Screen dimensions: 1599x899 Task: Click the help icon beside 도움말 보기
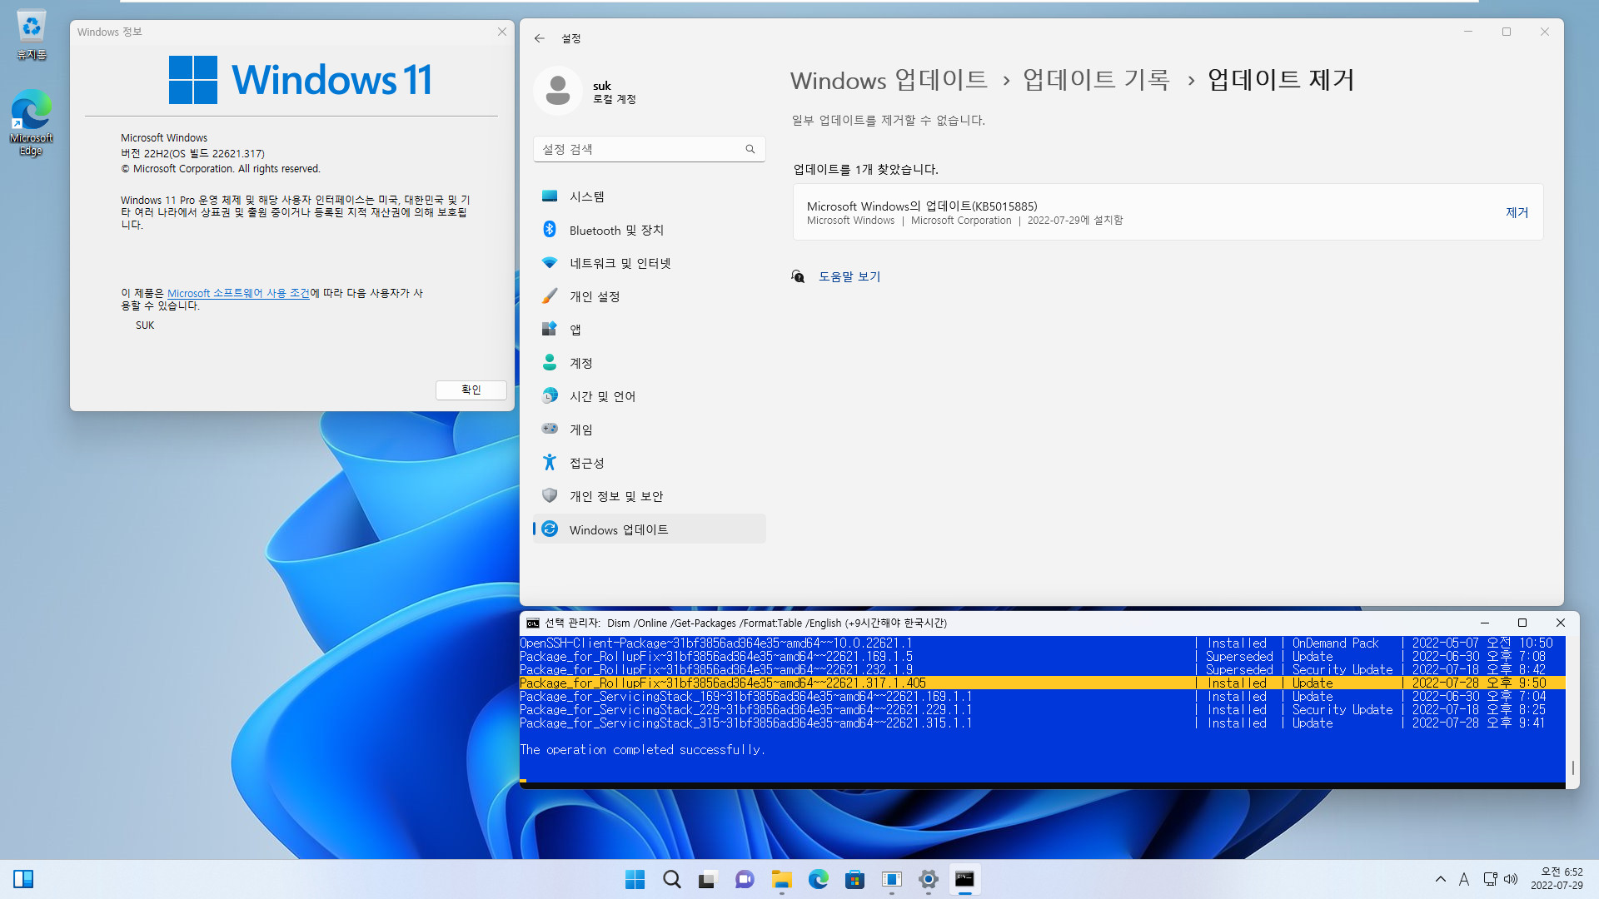(798, 276)
